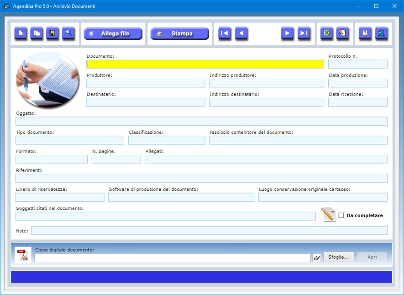
Task: Minimize the Archivio Documenti window
Action: (358, 6)
